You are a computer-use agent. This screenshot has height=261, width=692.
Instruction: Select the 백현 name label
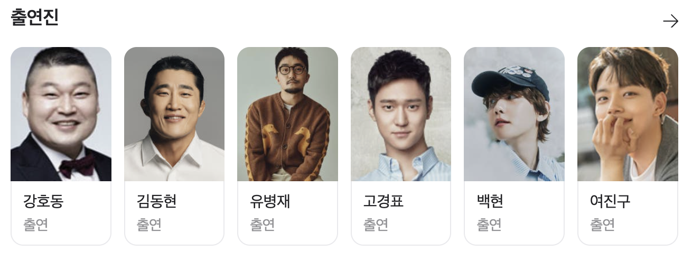pyautogui.click(x=490, y=201)
